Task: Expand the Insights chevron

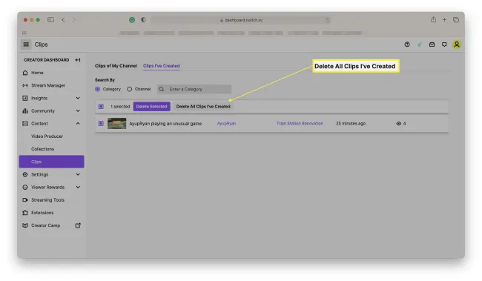Action: (x=78, y=98)
